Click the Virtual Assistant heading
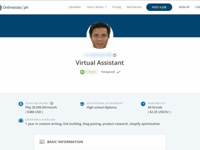 [x=100, y=63]
